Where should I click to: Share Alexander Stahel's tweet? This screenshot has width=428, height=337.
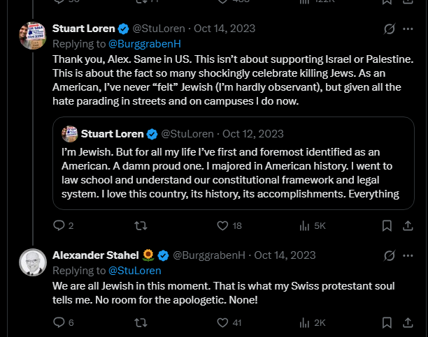(408, 322)
